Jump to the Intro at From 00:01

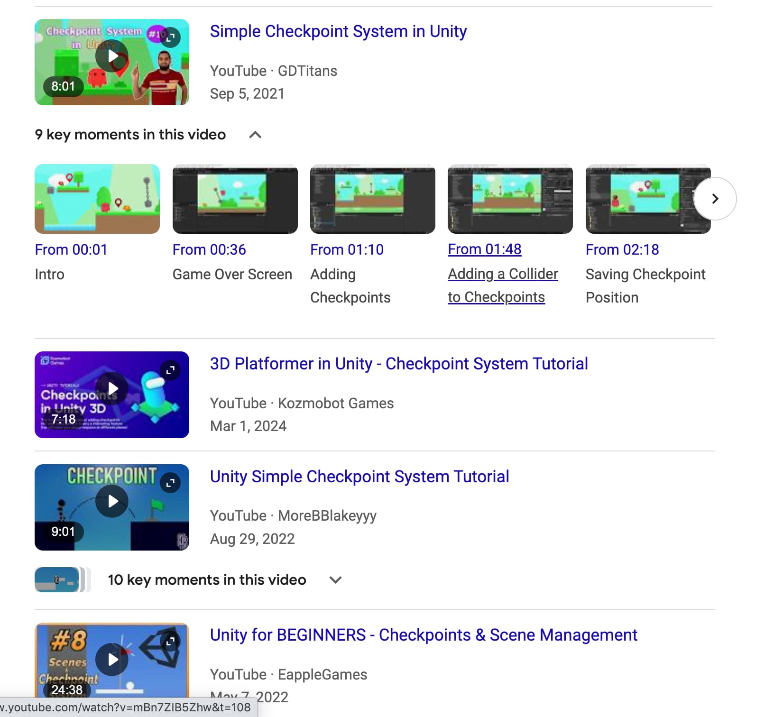(71, 249)
